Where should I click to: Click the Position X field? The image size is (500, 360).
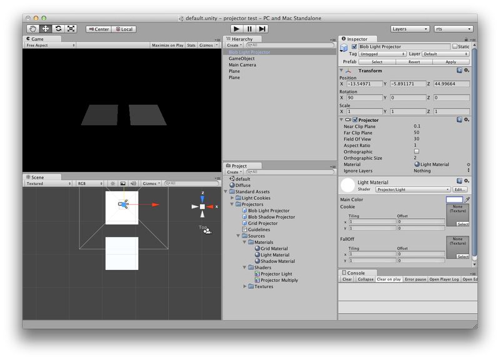click(x=364, y=84)
